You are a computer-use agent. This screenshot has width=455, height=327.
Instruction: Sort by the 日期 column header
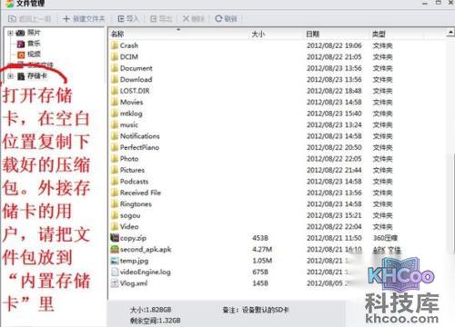(x=313, y=34)
